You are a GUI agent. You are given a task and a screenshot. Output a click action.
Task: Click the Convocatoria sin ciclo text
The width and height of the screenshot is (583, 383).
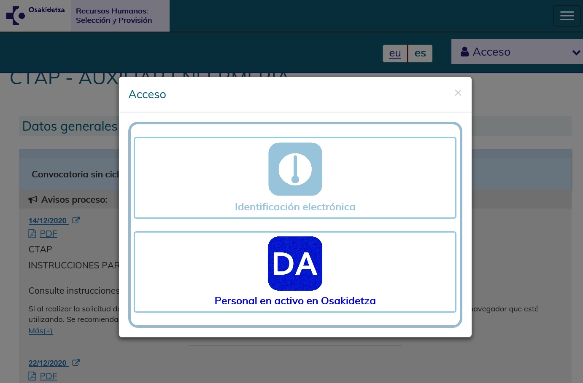pos(76,174)
